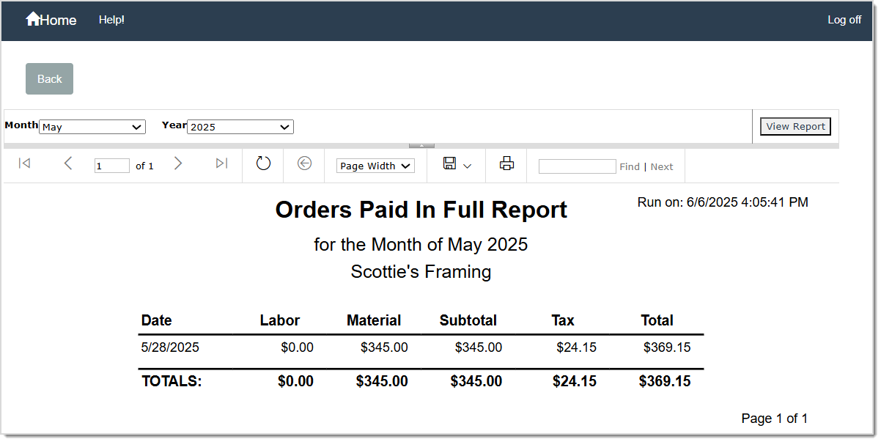Print the Orders Paid In Full report
The width and height of the screenshot is (881, 442).
506,163
